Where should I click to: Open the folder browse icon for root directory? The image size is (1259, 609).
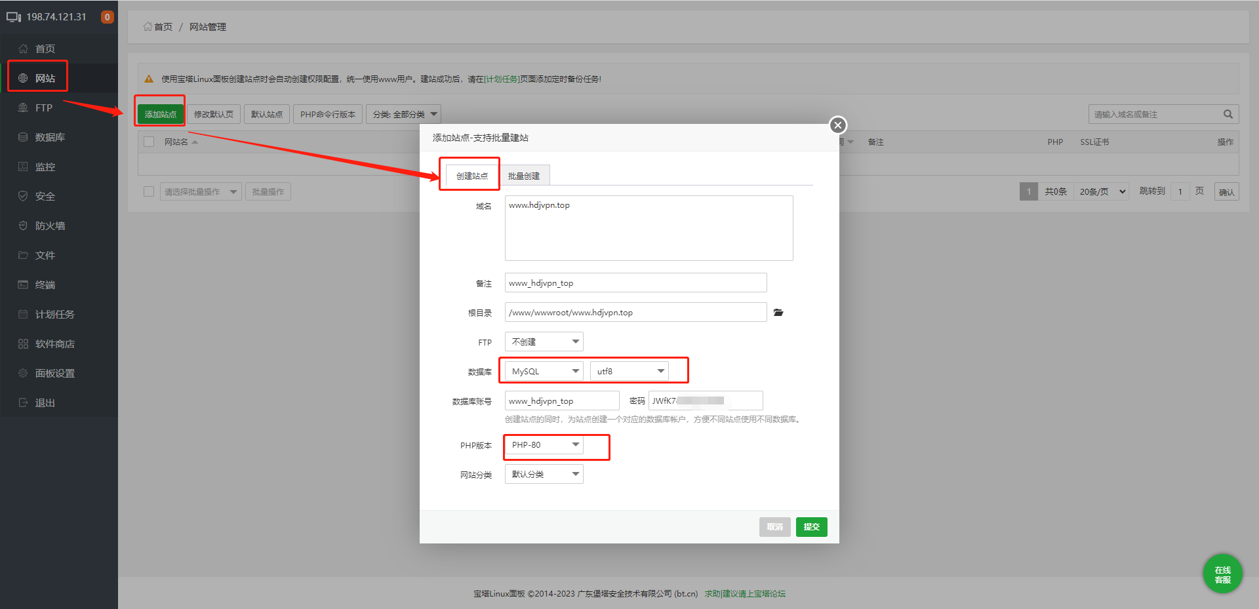point(778,313)
